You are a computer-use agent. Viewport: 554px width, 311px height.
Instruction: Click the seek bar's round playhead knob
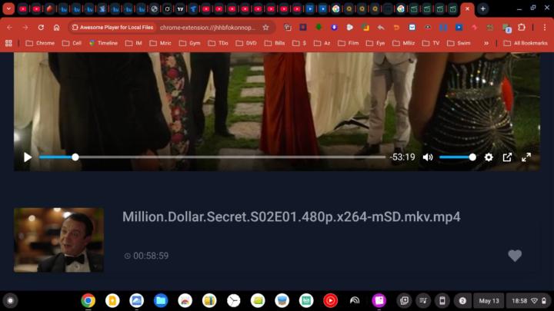75,157
